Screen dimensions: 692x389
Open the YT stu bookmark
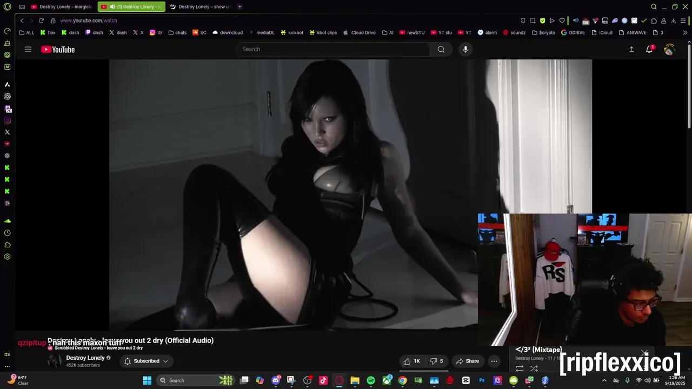coord(441,32)
